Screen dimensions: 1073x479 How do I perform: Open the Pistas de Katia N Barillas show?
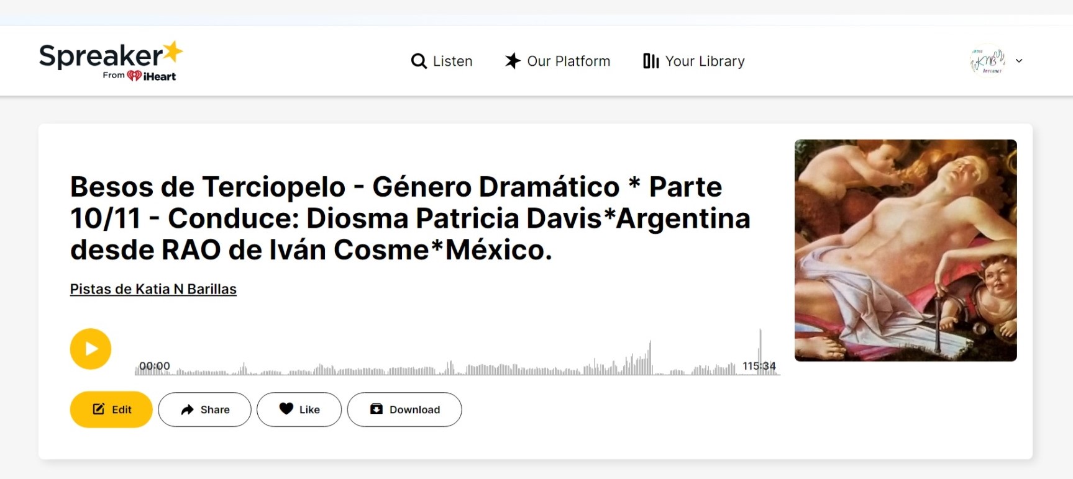[153, 289]
